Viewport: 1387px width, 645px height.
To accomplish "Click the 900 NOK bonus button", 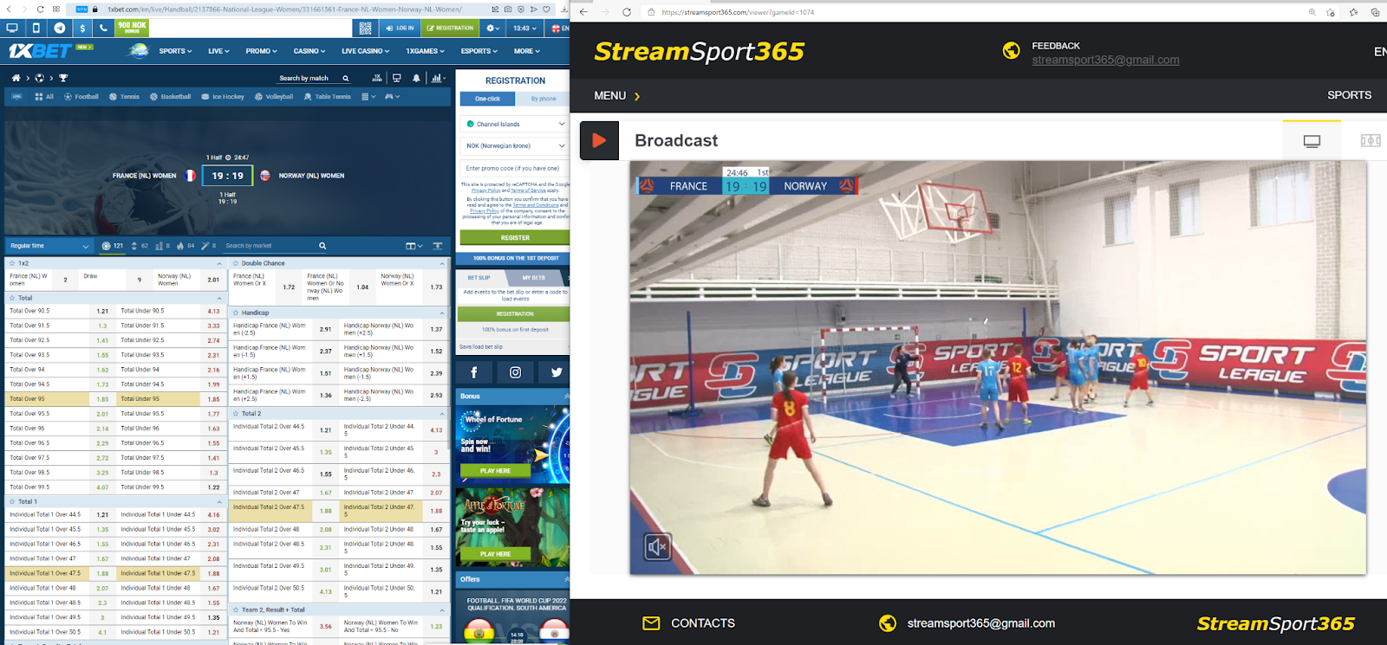I will 132,28.
